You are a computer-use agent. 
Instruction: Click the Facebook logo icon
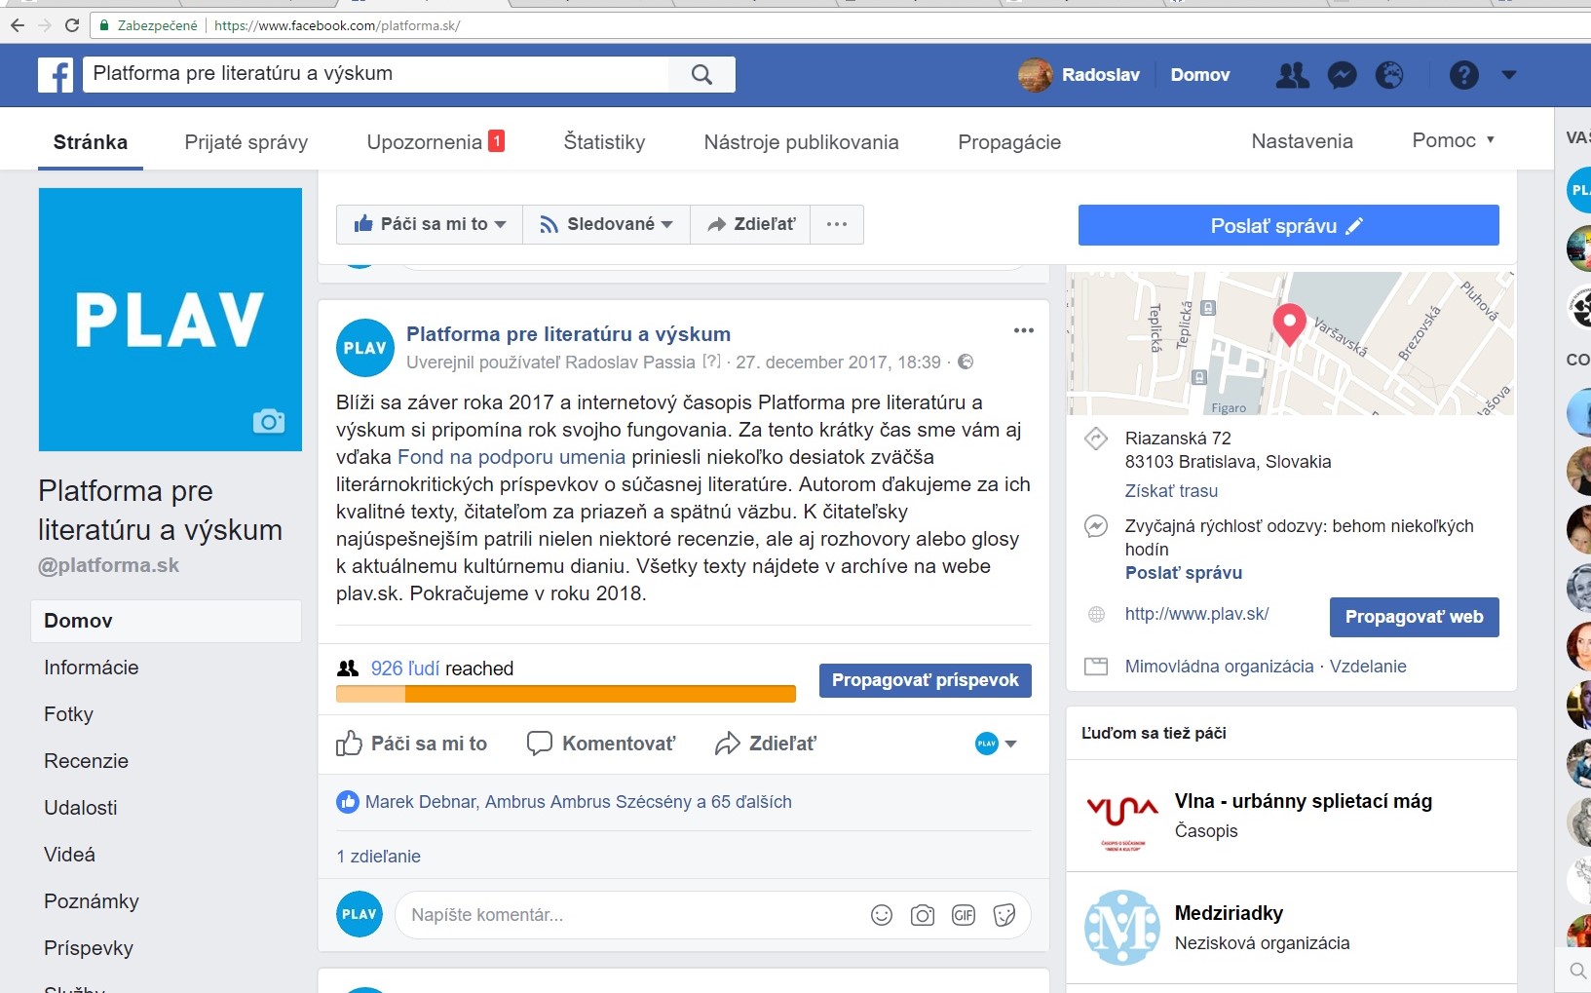(56, 75)
